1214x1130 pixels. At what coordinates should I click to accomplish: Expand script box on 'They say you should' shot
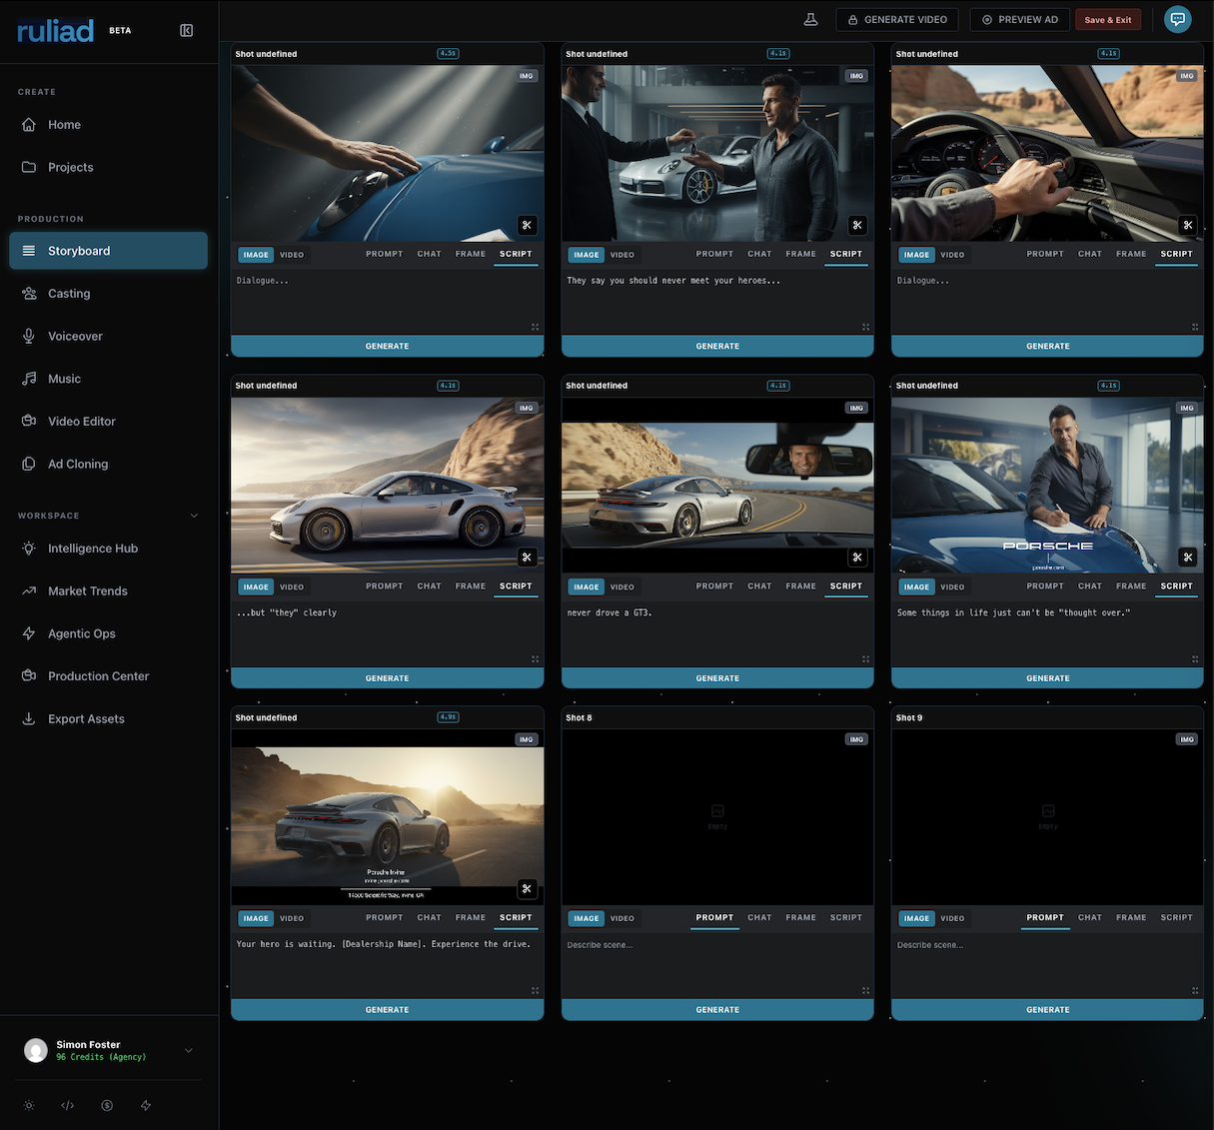(865, 327)
